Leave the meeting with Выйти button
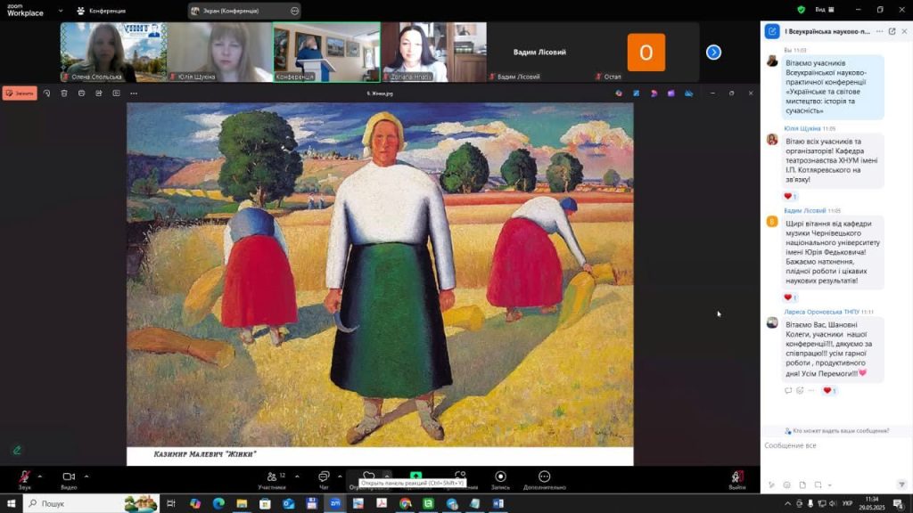Image resolution: width=913 pixels, height=513 pixels. point(737,479)
